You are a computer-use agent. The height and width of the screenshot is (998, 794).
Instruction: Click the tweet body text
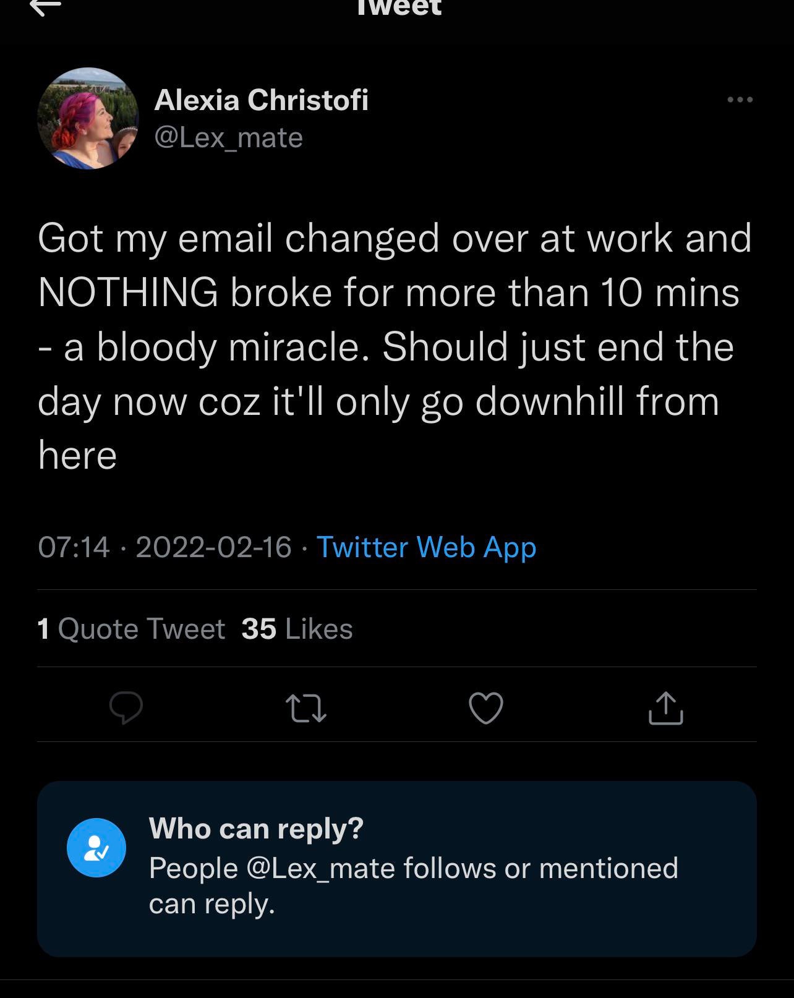393,346
